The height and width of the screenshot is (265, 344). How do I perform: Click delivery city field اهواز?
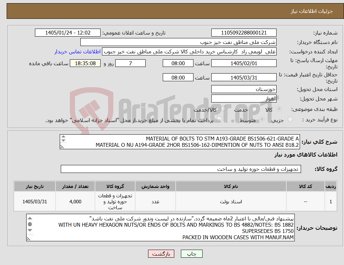(x=244, y=99)
